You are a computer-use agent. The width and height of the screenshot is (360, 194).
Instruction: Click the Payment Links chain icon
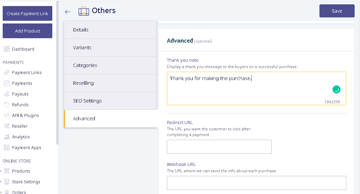[x=7, y=72]
